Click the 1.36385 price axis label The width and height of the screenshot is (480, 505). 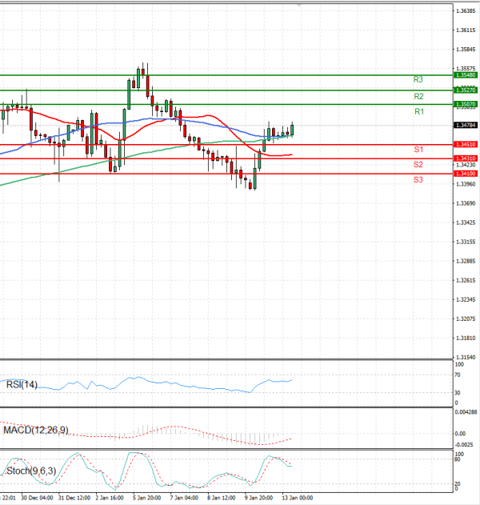465,11
